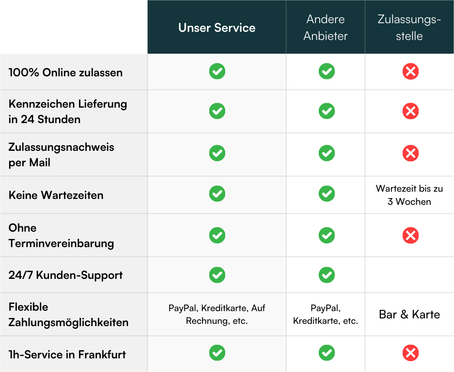Click green check for Unser Service 100% Online zulassen
The width and height of the screenshot is (454, 372).
coord(217,71)
